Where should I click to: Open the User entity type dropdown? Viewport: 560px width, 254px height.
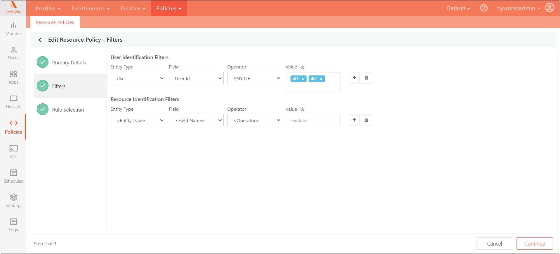138,78
